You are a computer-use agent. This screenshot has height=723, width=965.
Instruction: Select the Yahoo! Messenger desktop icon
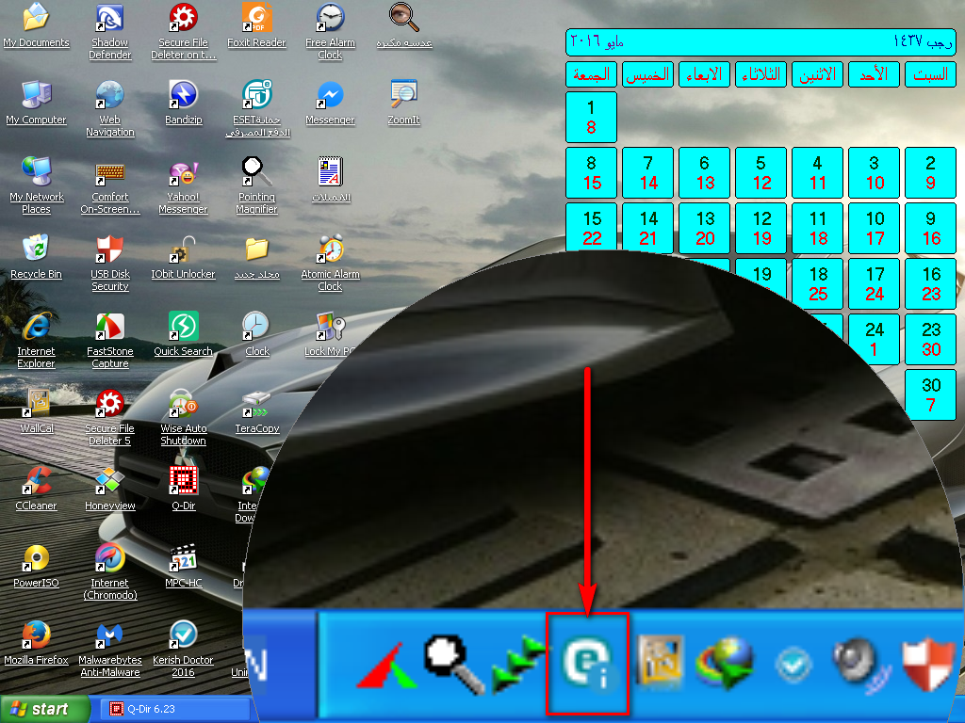(x=184, y=186)
